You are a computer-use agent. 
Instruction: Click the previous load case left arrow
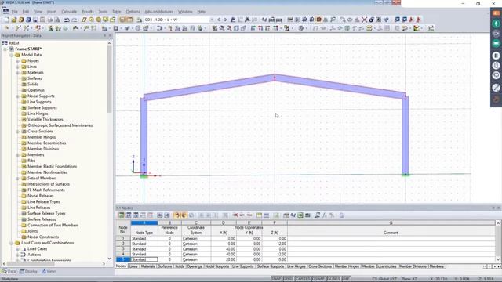click(219, 20)
